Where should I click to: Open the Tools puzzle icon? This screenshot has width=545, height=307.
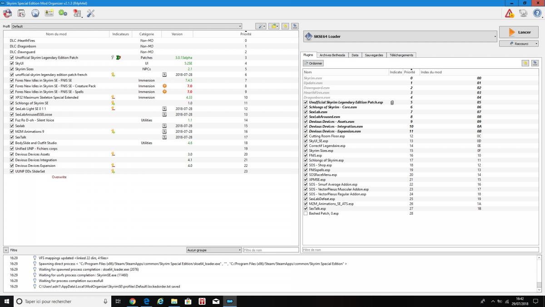(77, 13)
